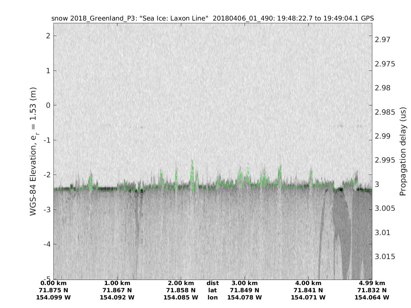Select the 3.015 propagation delay tick

[x=384, y=257]
